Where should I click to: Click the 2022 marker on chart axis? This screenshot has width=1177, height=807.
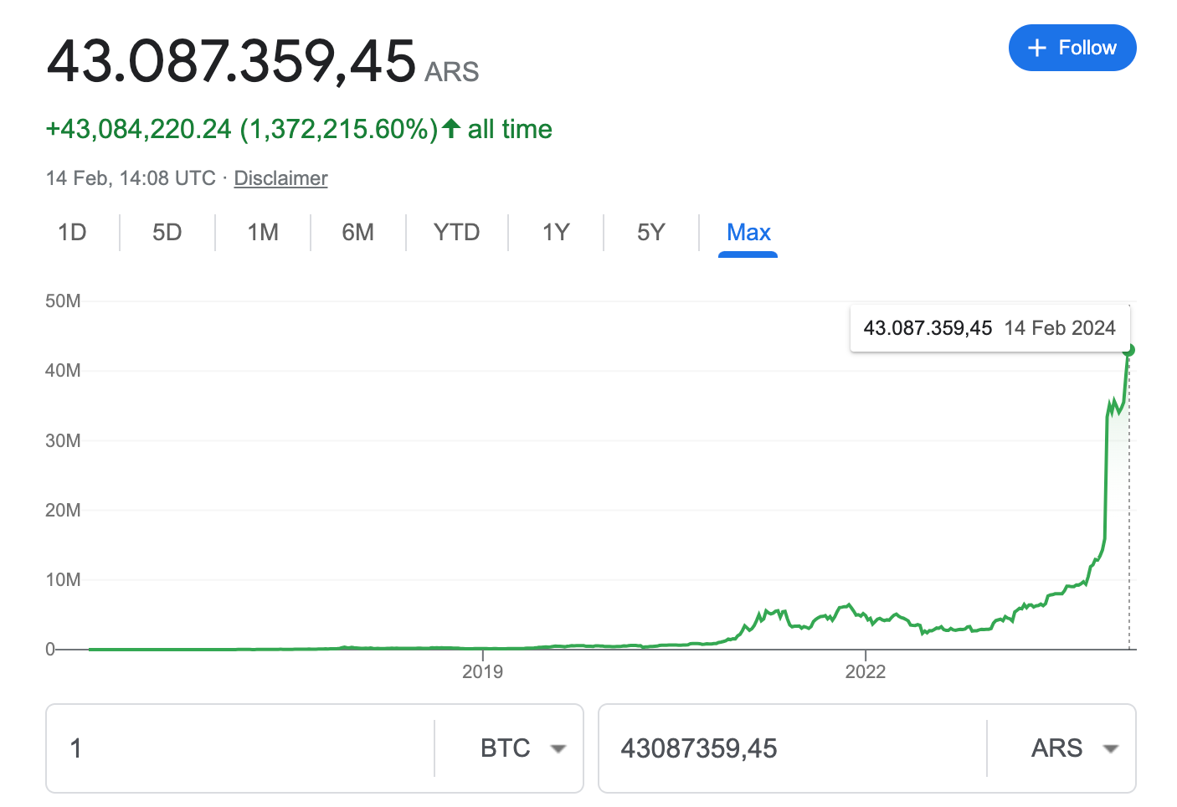click(865, 671)
